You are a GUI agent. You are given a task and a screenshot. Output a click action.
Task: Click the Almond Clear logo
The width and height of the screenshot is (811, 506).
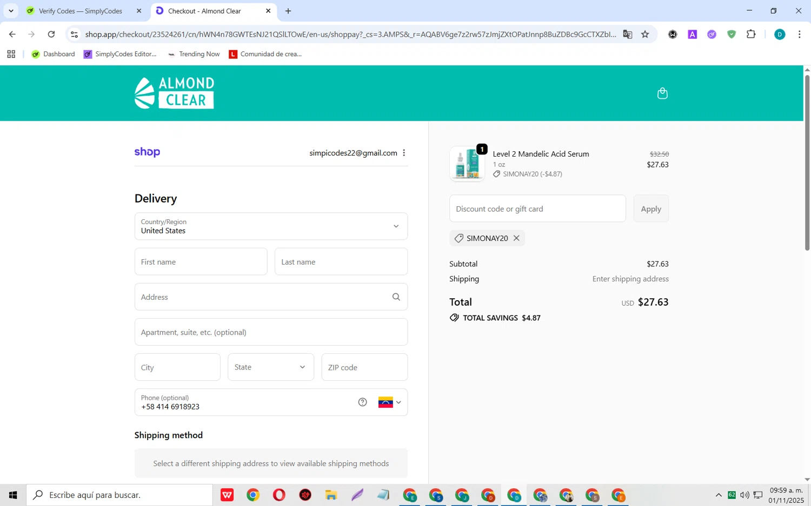[x=174, y=93]
